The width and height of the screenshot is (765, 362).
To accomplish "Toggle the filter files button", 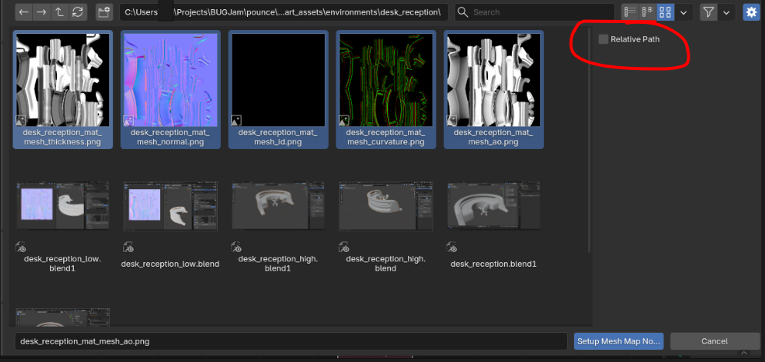I will [709, 12].
